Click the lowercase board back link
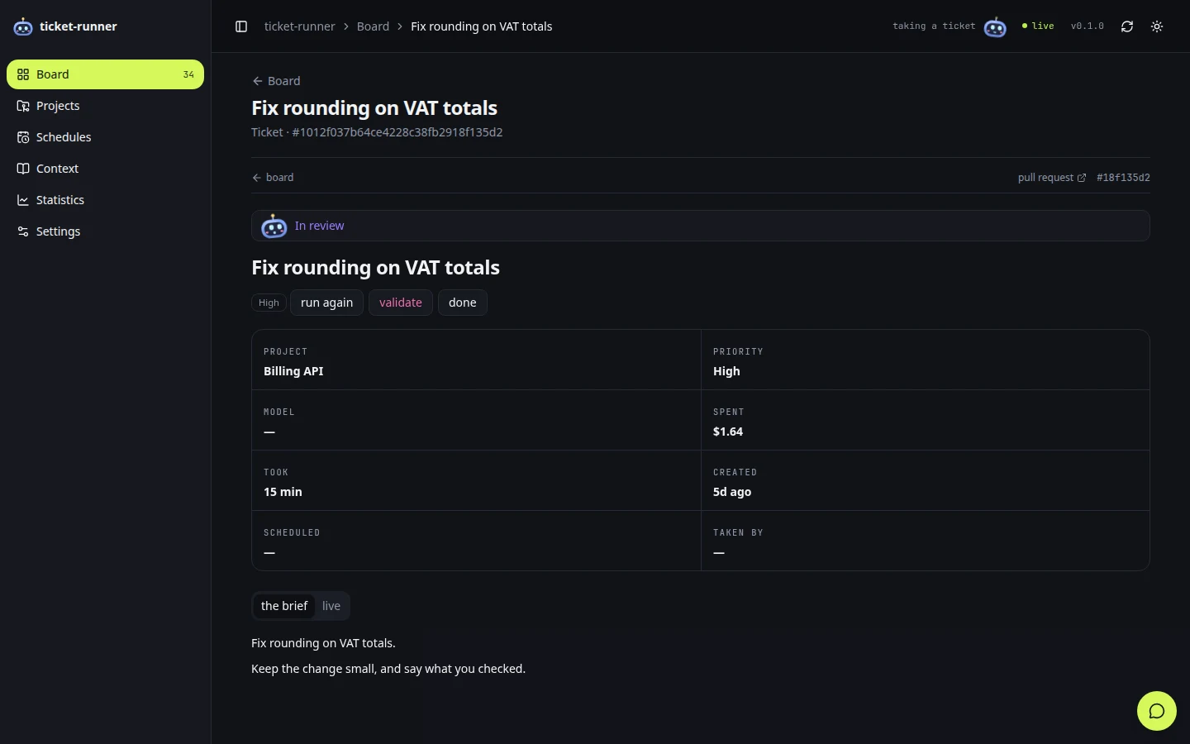The width and height of the screenshot is (1190, 744). tap(273, 178)
